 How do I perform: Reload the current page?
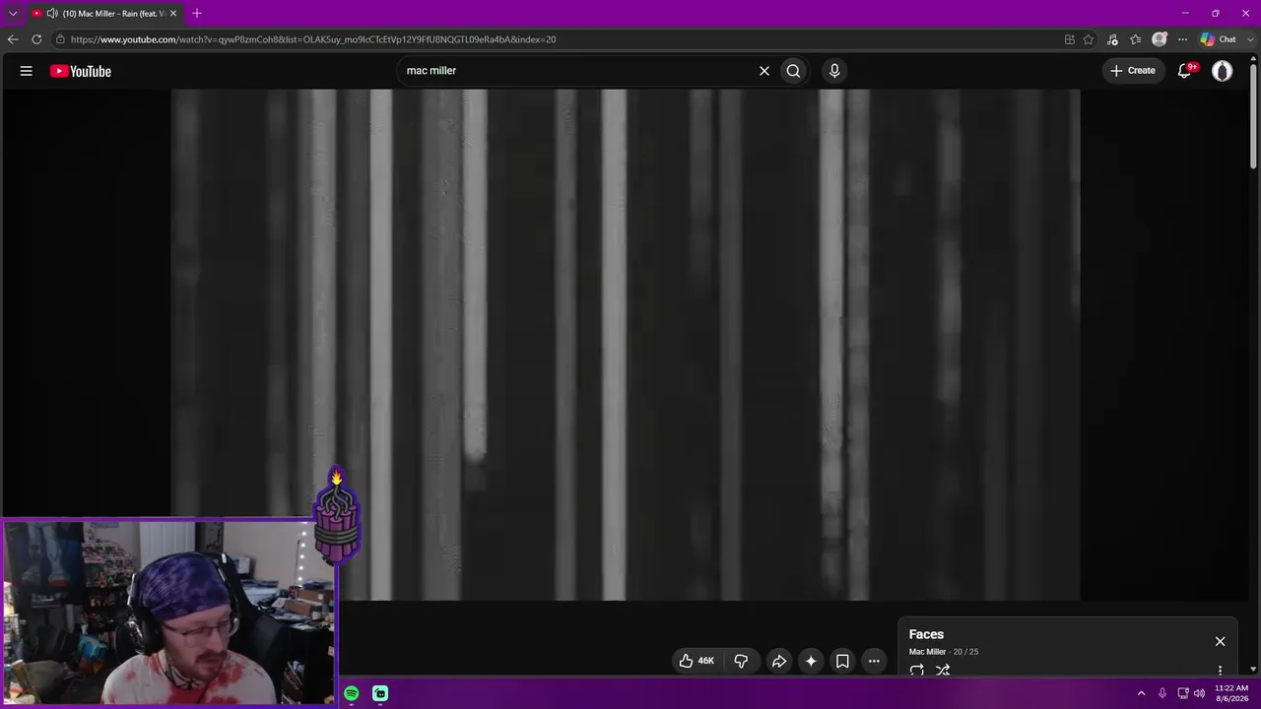click(x=36, y=39)
